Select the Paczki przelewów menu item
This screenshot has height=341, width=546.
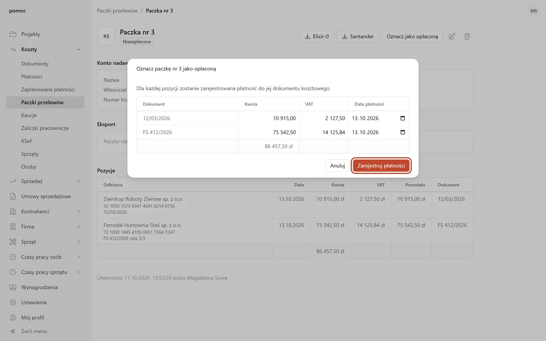tap(45, 102)
